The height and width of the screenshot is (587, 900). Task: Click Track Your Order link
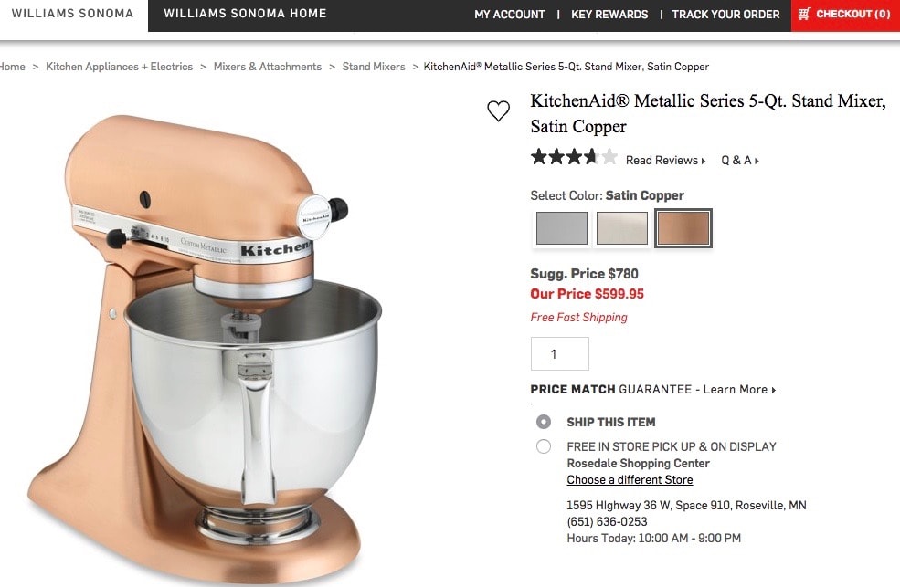coord(725,15)
